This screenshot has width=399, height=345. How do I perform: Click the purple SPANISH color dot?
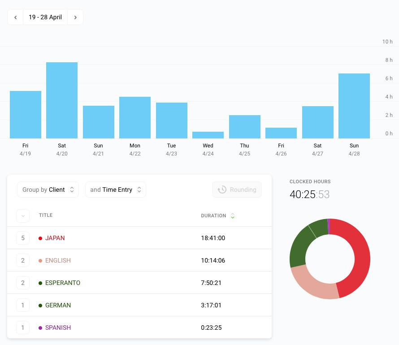click(40, 328)
